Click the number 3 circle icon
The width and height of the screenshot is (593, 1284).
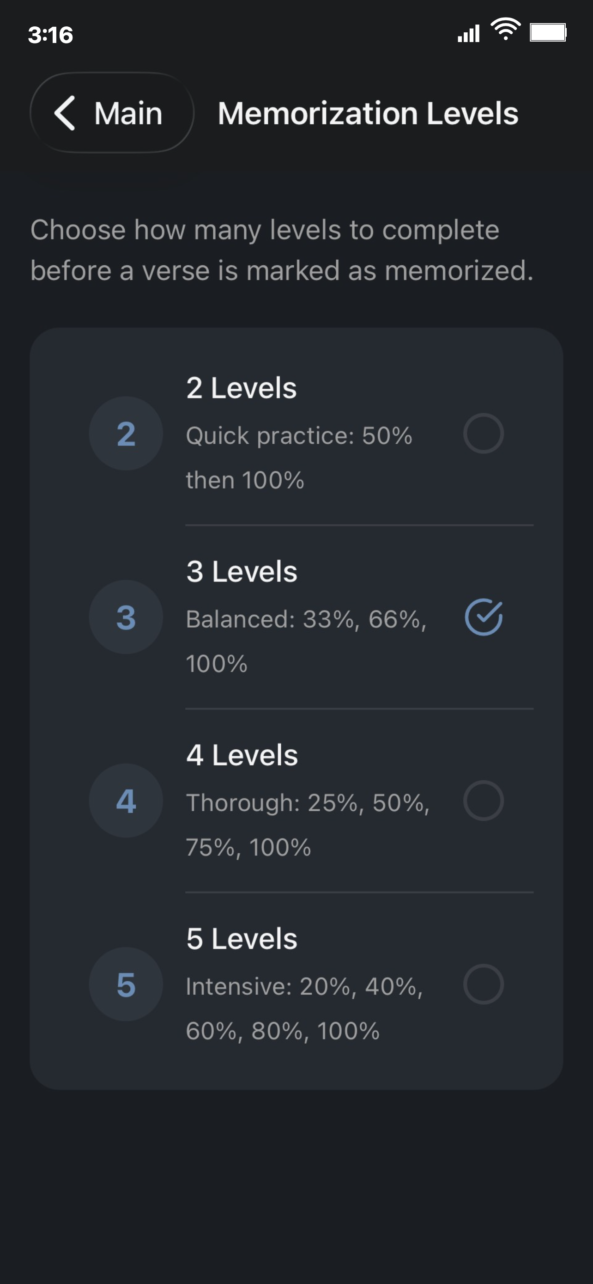(126, 617)
